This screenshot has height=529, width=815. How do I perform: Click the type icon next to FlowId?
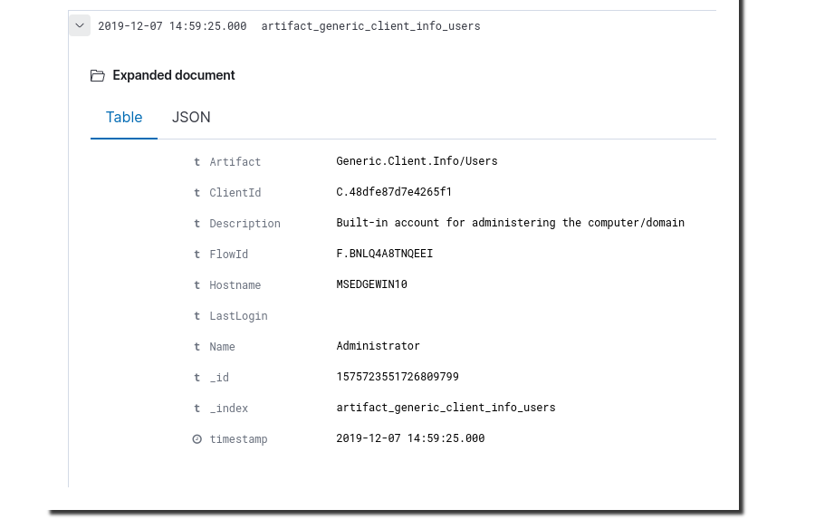197,255
